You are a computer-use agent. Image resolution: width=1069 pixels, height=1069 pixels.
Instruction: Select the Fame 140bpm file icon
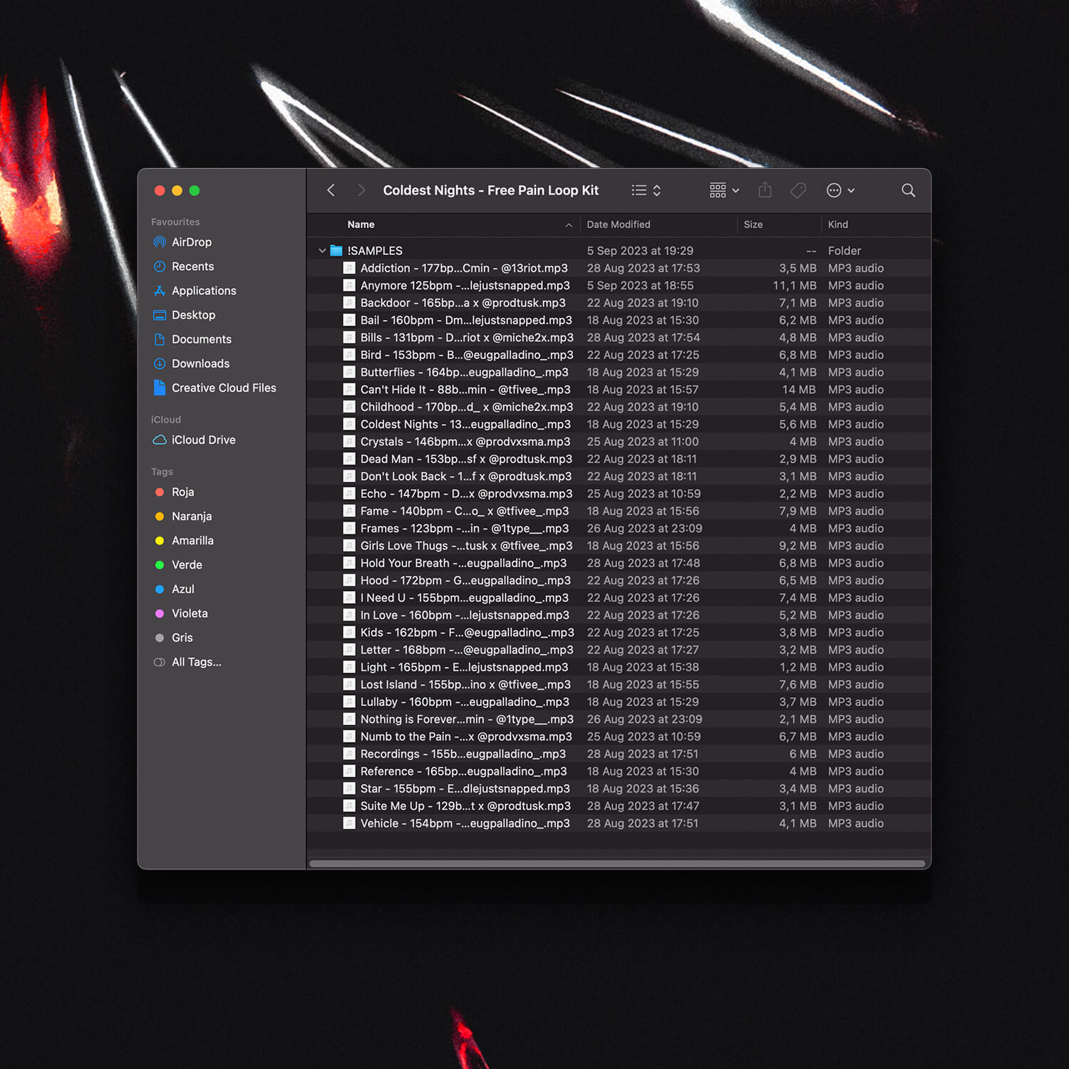click(349, 511)
